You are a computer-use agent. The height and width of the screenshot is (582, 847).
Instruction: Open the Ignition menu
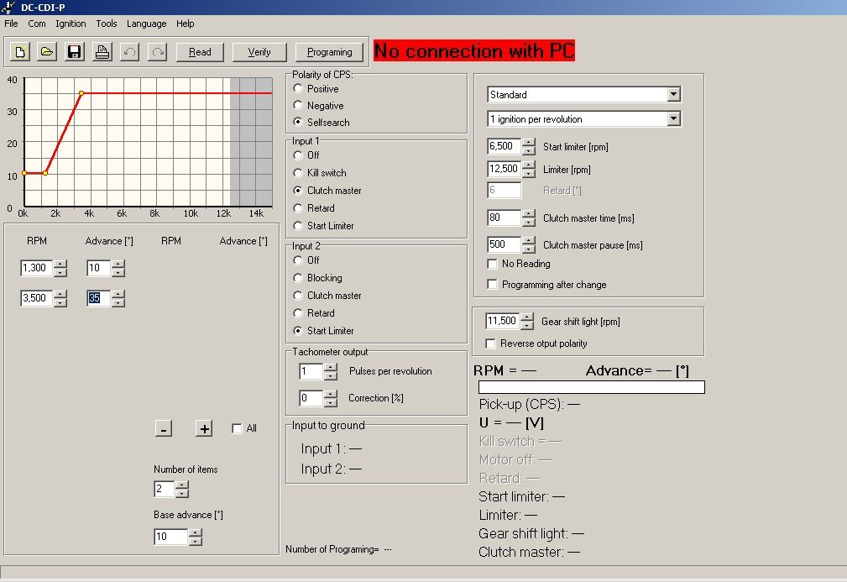coord(71,24)
